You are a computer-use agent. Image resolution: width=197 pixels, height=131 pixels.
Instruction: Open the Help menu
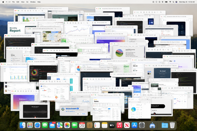pyautogui.click(x=39, y=2)
